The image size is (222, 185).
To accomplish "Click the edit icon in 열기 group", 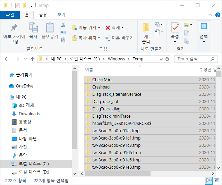I will (187, 33).
